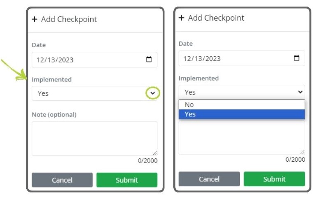Click the plus icon in the right Add Checkpoint header
This screenshot has width=313, height=206.
(182, 18)
